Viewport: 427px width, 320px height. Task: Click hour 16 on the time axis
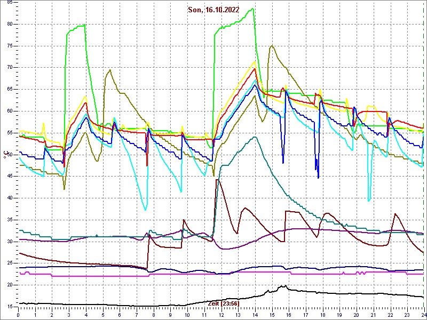(x=288, y=316)
